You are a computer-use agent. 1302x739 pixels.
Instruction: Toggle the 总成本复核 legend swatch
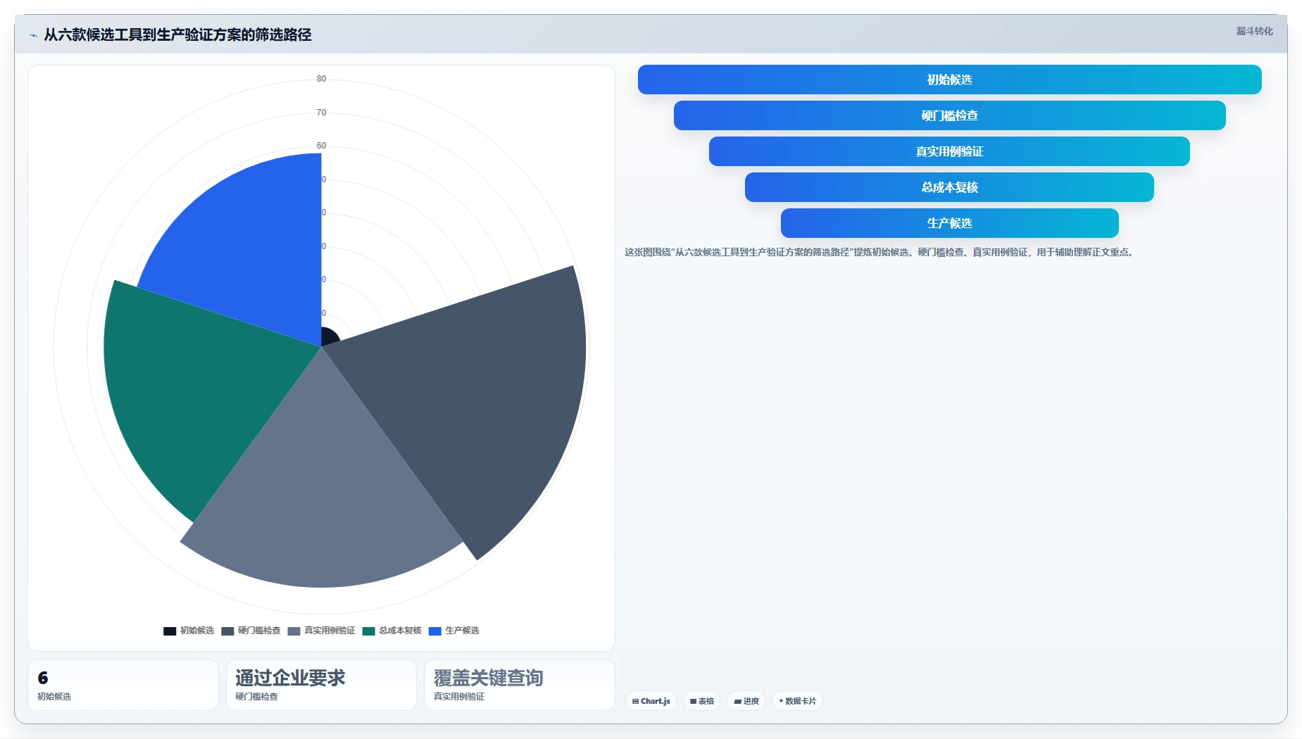[x=369, y=631]
